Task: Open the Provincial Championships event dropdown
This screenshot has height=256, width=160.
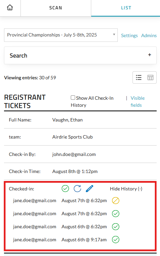Action: (61, 35)
